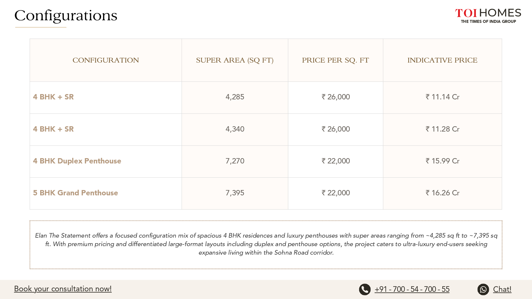This screenshot has width=532, height=299.
Task: Click the Configurations page heading
Action: (66, 16)
